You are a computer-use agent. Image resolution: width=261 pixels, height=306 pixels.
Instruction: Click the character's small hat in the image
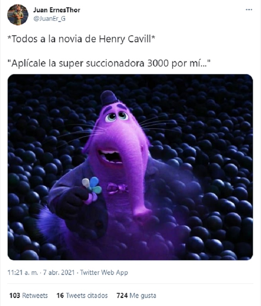tap(109, 98)
